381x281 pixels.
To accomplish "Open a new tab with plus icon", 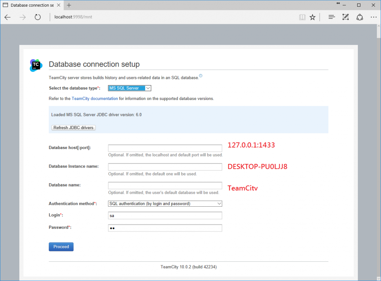I will click(x=69, y=5).
